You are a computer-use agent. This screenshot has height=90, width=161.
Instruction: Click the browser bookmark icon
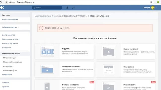coord(151,2)
